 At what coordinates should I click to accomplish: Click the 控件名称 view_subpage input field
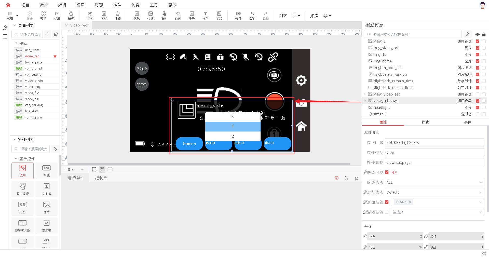(434, 162)
